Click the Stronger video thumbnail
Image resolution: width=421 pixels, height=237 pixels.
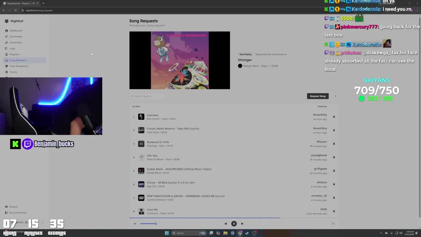click(x=180, y=60)
